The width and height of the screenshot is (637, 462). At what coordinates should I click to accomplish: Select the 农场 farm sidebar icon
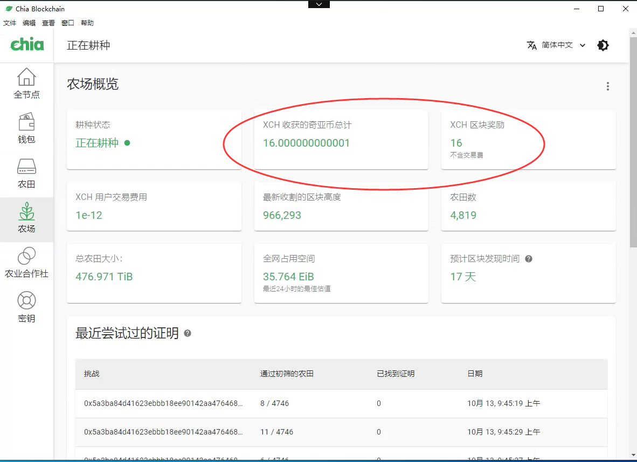click(26, 218)
